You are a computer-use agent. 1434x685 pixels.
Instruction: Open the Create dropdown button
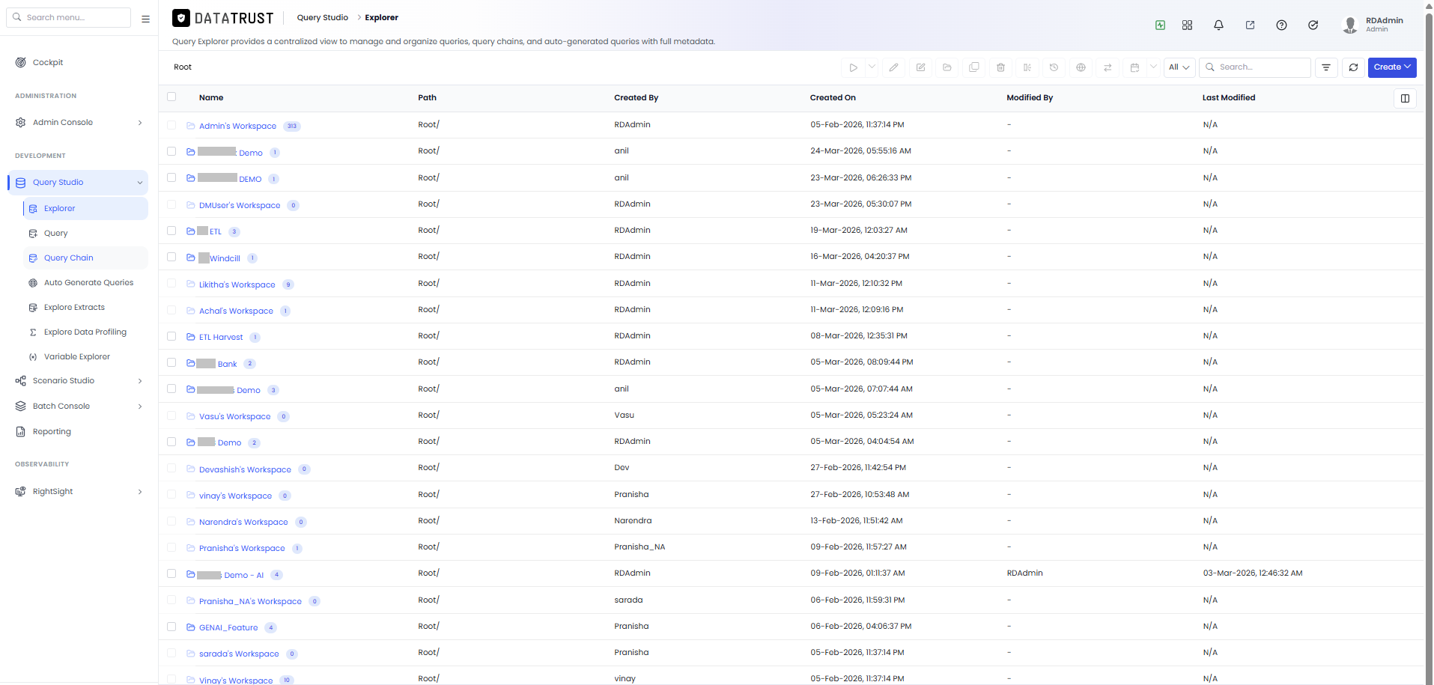tap(1392, 67)
